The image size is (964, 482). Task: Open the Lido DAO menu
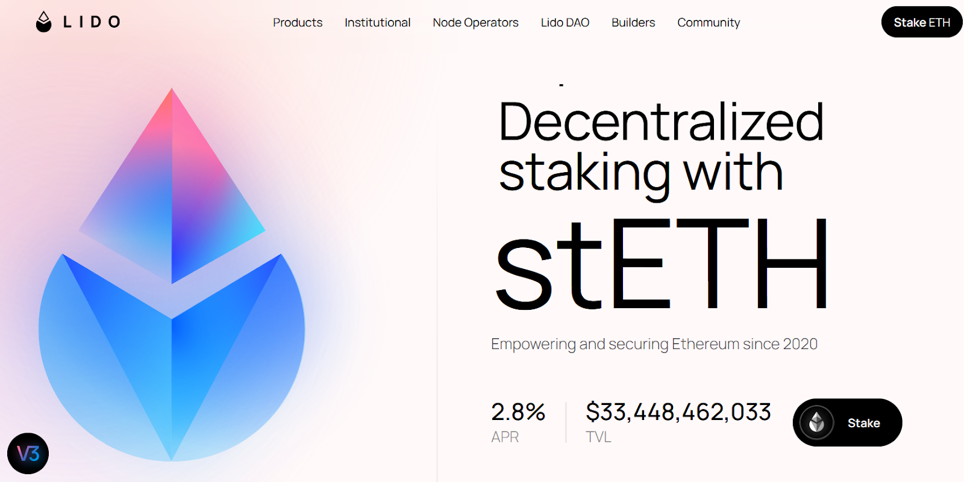point(565,22)
